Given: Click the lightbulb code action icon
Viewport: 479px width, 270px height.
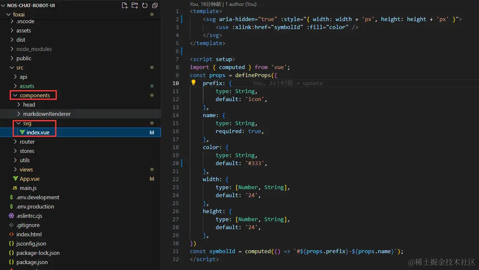Looking at the screenshot, I should 193,83.
